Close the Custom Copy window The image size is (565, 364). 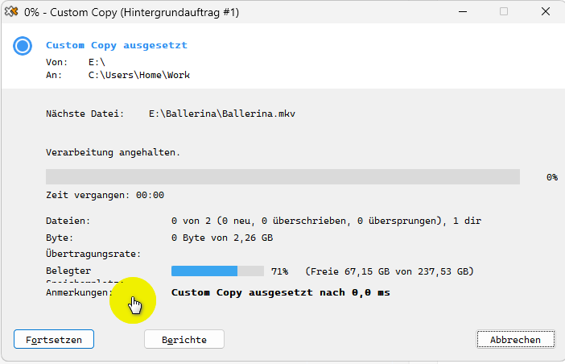pyautogui.click(x=545, y=12)
